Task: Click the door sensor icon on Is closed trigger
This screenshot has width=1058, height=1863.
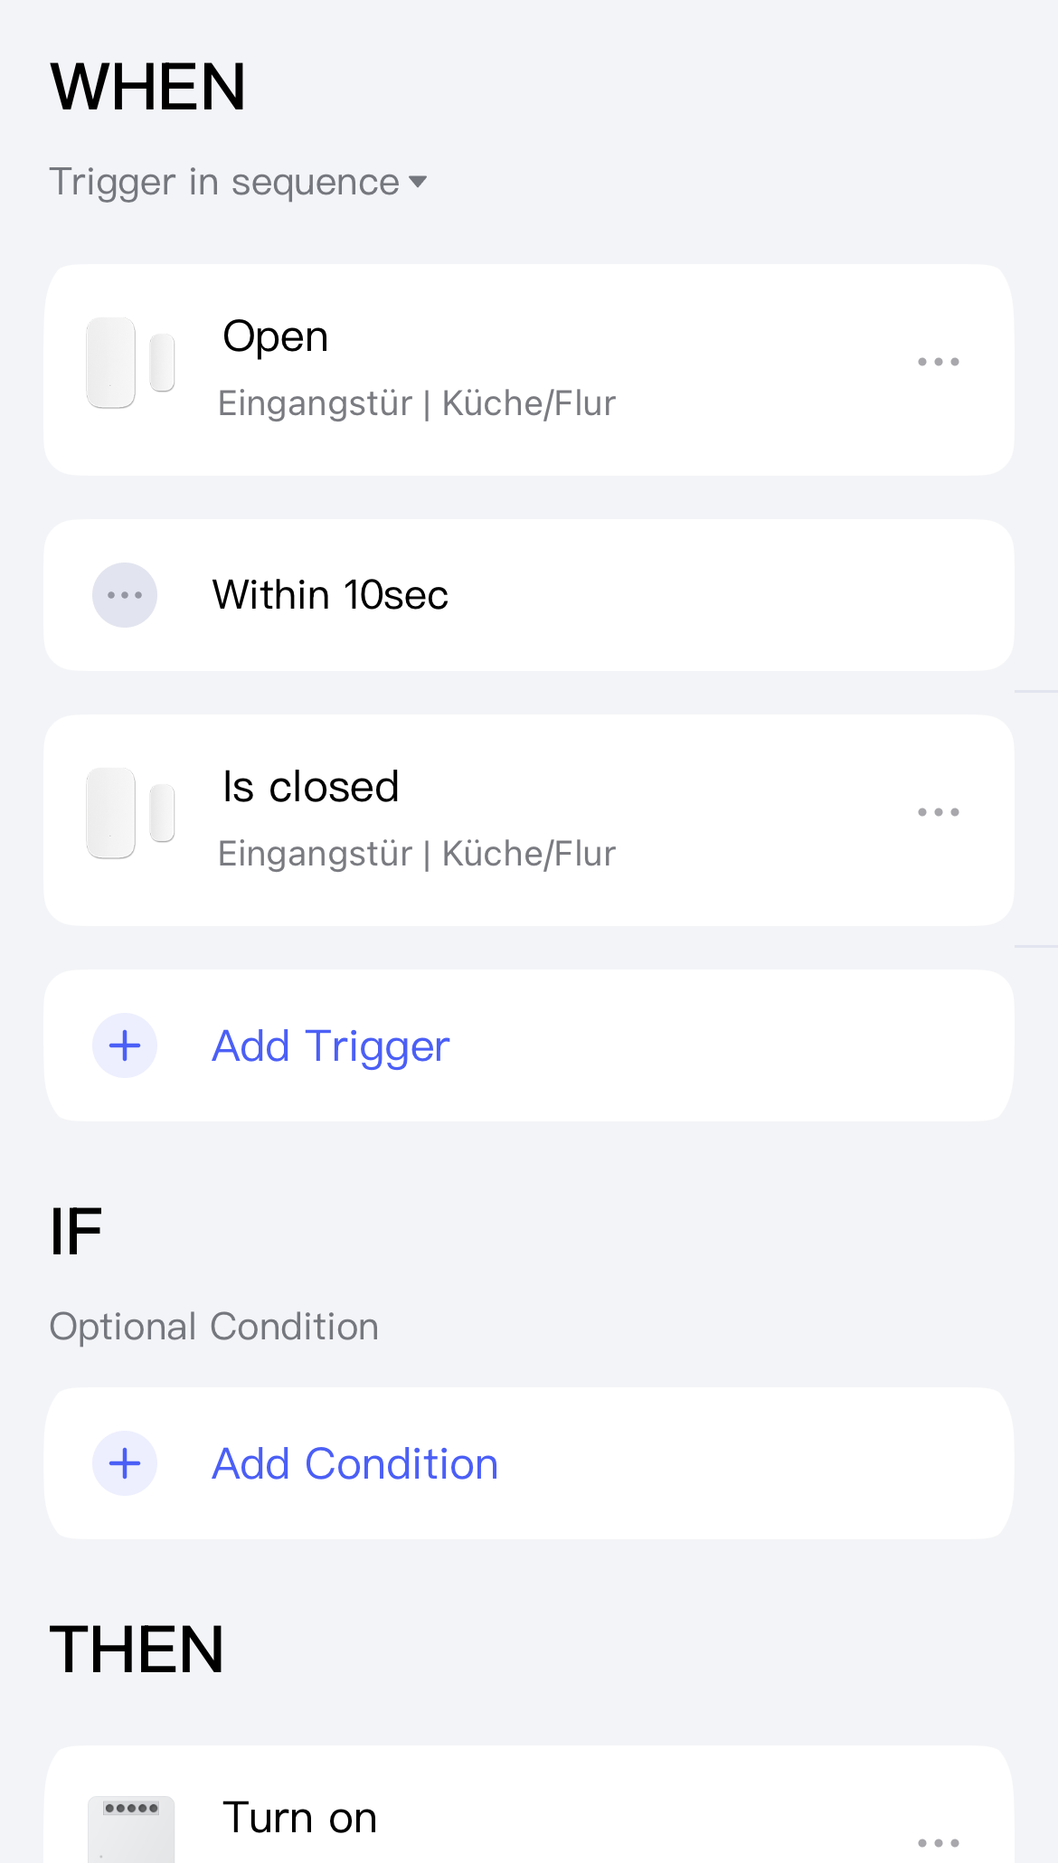Action: pos(130,813)
